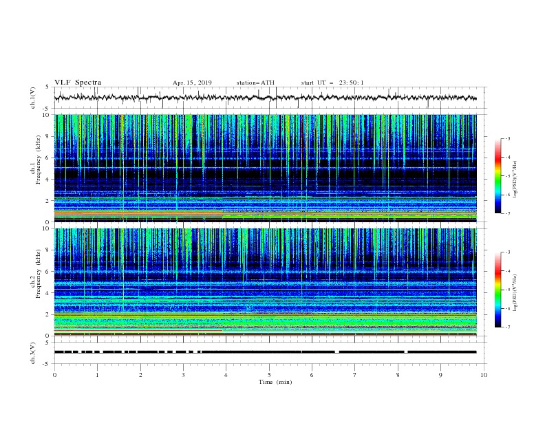Viewport: 545px width, 421px height.
Task: Select the "Apr. 15, 2019" date label
Action: pos(192,83)
